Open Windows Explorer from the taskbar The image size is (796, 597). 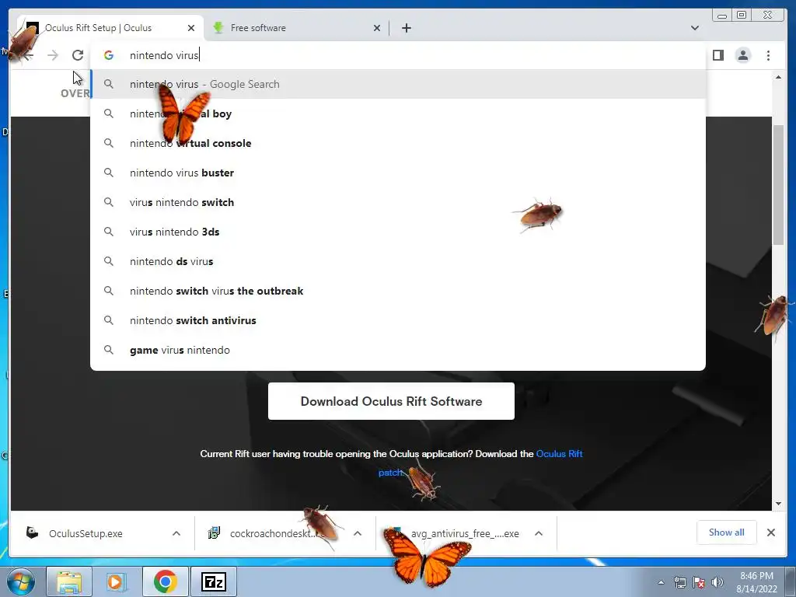tap(69, 581)
